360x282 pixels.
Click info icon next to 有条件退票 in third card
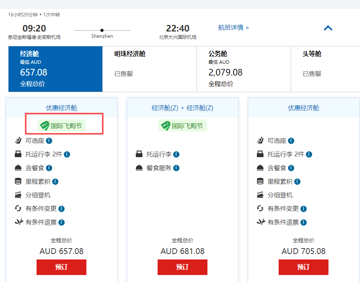point(304,222)
